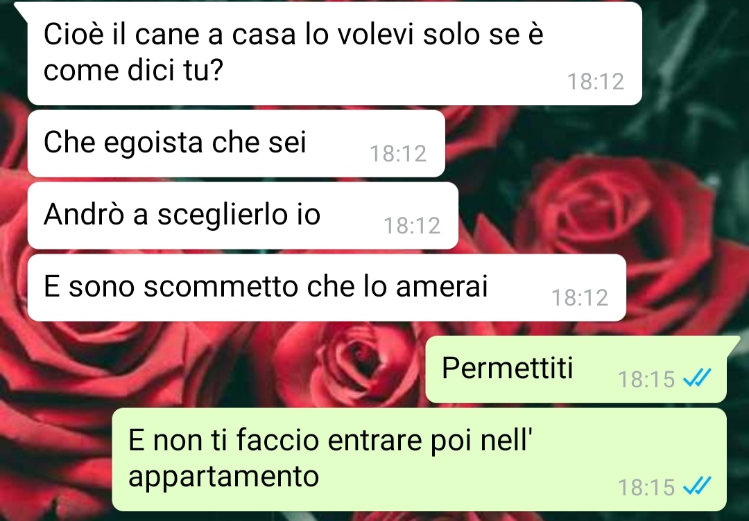Viewport: 749px width, 521px height.
Task: Tap the message 'E non ti faccio entrare poi nell'appartamento'
Action: coord(420,459)
